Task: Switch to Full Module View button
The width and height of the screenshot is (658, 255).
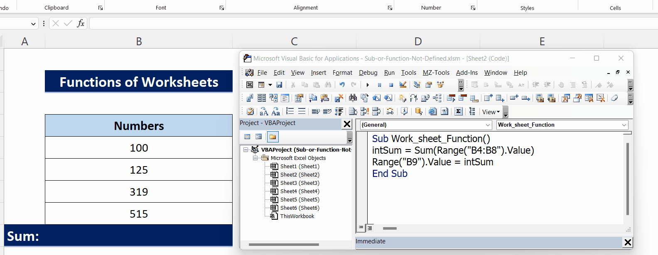Action: click(369, 228)
